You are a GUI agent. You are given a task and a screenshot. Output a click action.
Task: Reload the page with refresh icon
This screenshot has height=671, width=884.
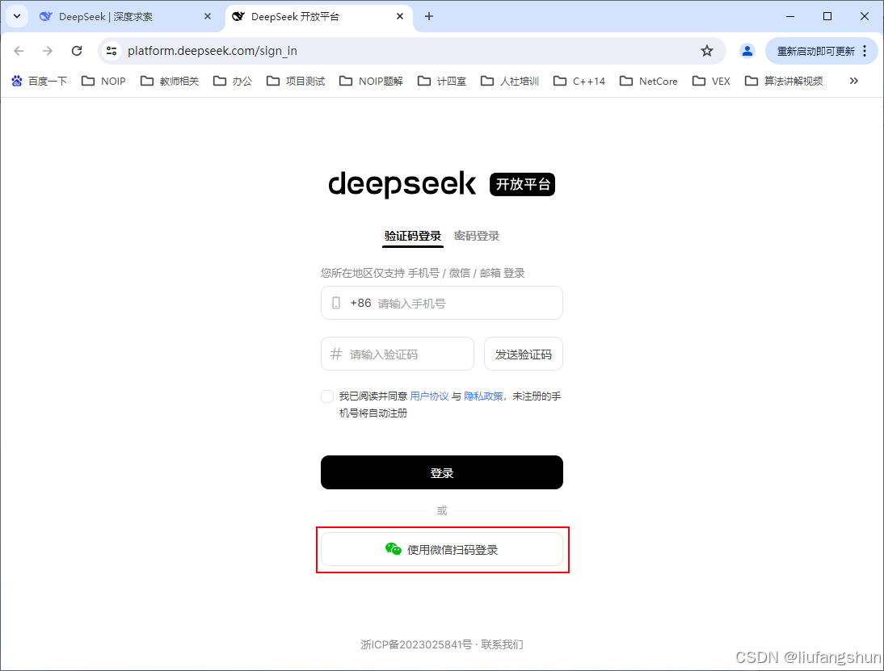click(77, 51)
